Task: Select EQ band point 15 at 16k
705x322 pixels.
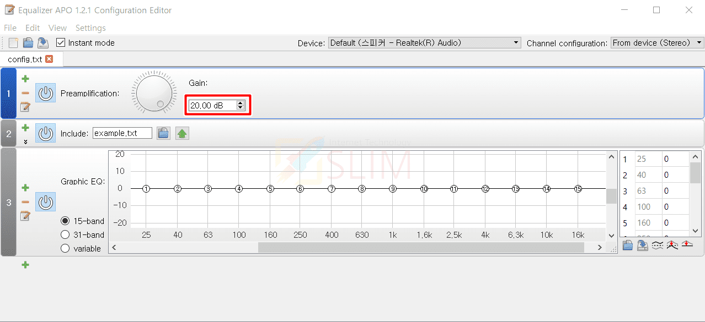Action: pos(578,189)
